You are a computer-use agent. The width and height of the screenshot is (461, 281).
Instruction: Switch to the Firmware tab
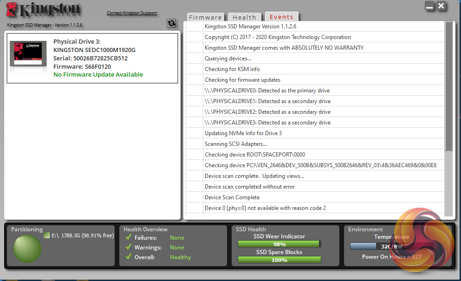point(205,17)
